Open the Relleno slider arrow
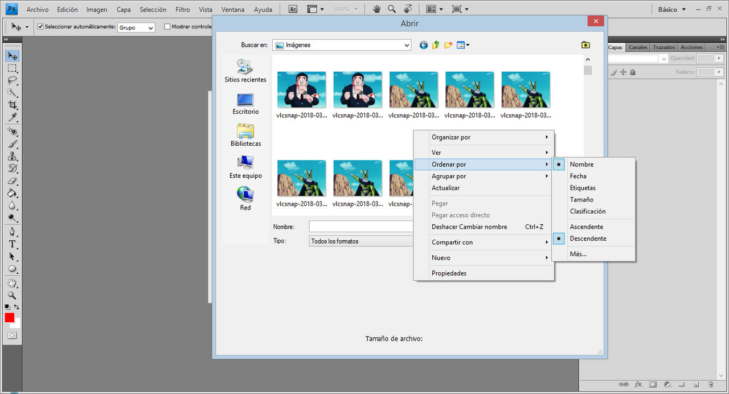Screen dimensions: 729x394 pos(719,72)
